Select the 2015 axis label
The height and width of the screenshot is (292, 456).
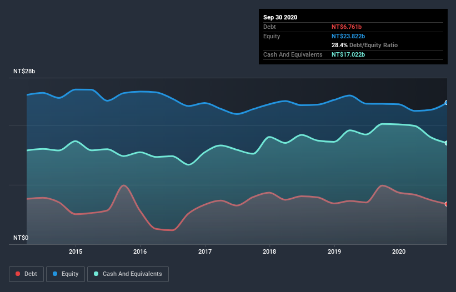[x=76, y=251]
